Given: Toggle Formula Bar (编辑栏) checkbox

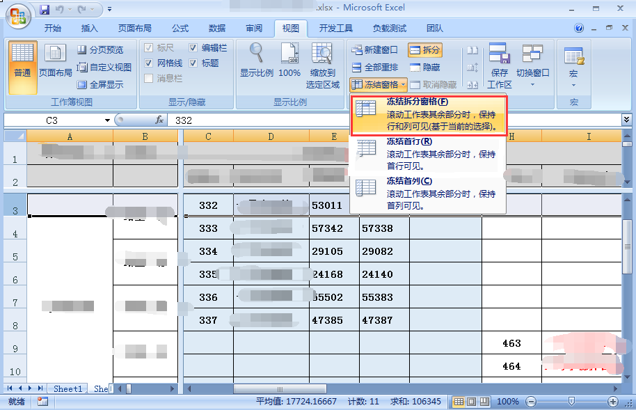Looking at the screenshot, I should pos(193,48).
